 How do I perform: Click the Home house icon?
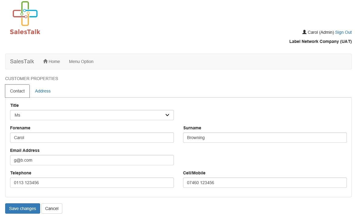[x=45, y=61]
